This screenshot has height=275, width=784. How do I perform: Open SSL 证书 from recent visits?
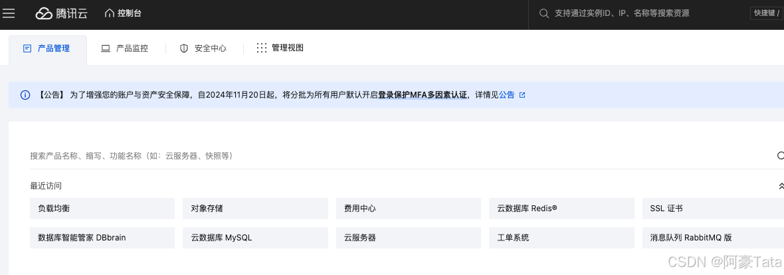(713, 209)
